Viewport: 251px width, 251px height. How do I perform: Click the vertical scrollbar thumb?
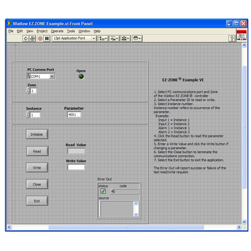[244, 127]
